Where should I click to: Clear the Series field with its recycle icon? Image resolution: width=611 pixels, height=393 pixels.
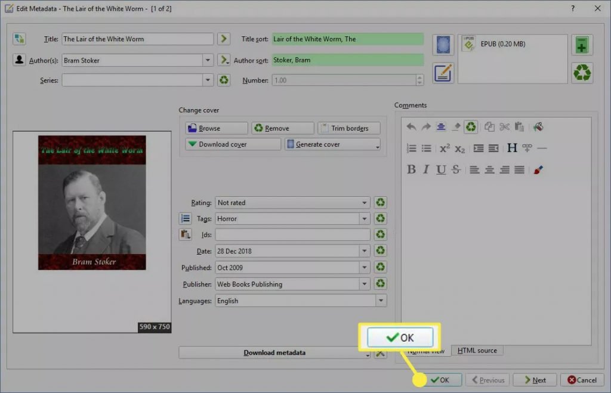(224, 81)
